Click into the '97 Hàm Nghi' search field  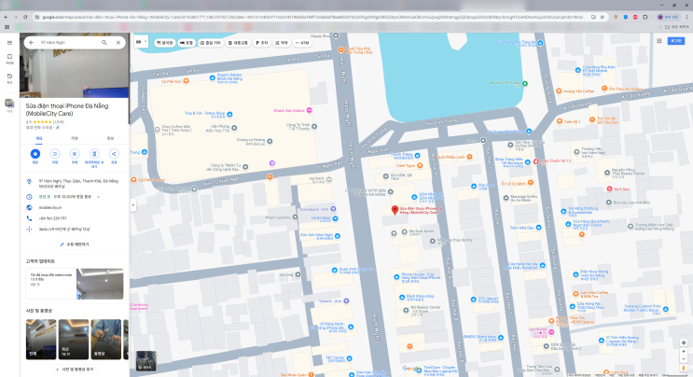(x=68, y=42)
